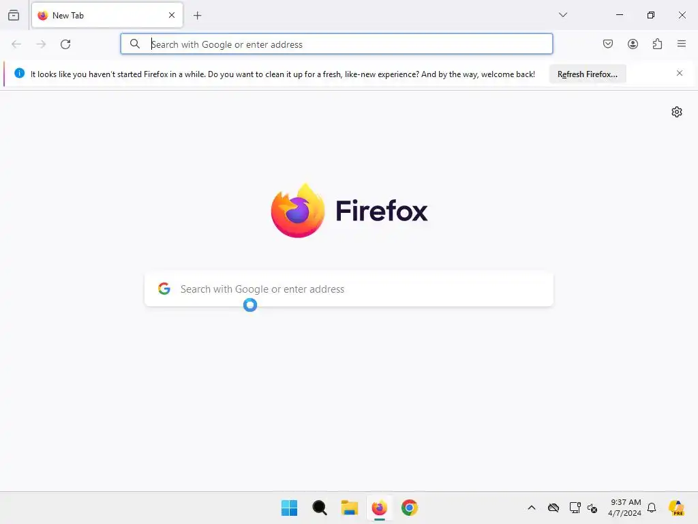Open Windows Search from the taskbar
The width and height of the screenshot is (698, 524).
[320, 508]
